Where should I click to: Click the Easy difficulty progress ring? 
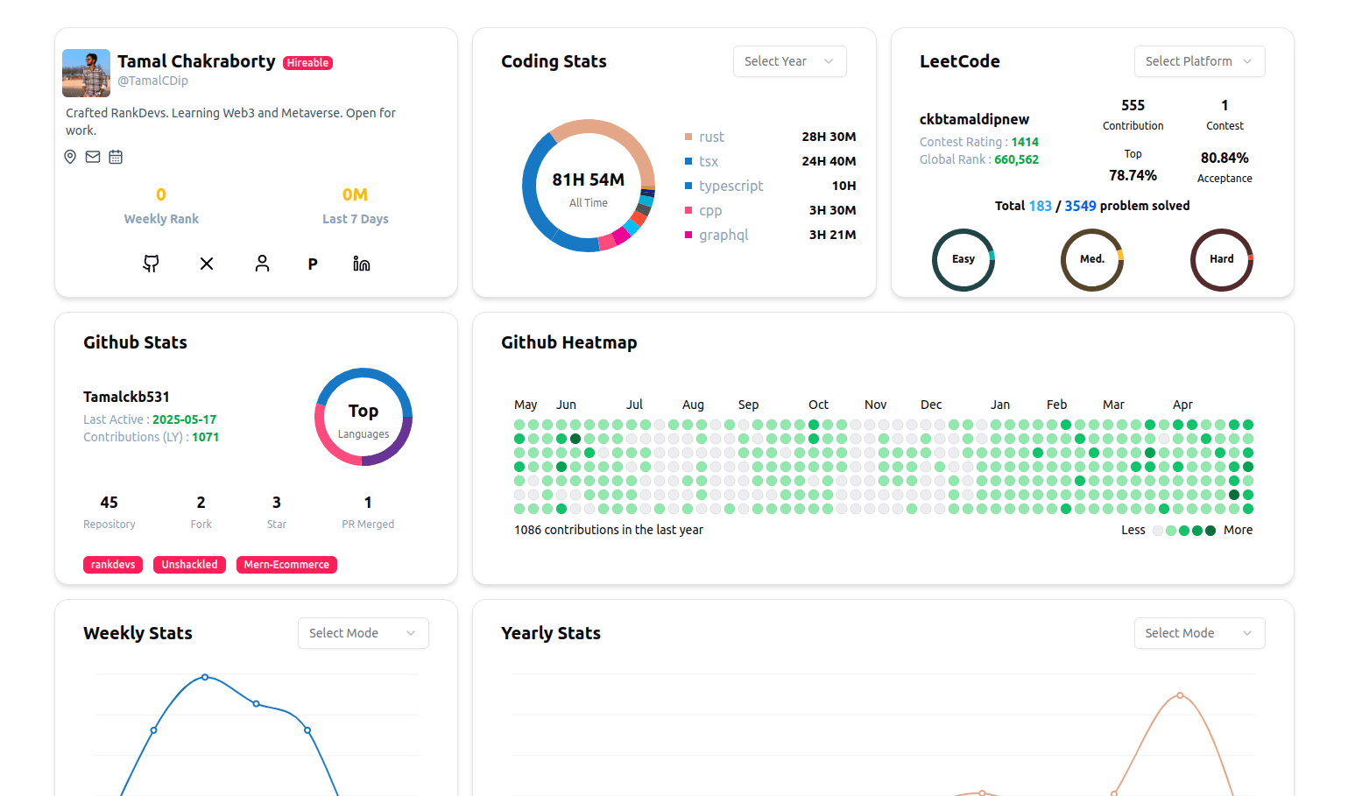click(963, 260)
